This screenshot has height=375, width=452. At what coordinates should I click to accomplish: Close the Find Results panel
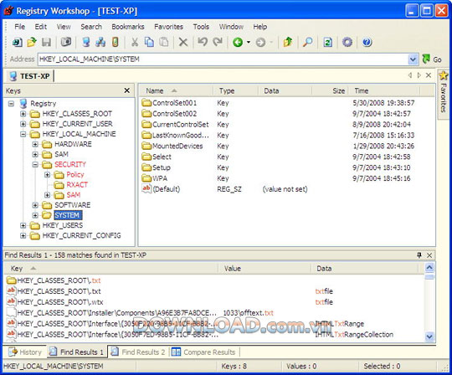[x=429, y=255]
